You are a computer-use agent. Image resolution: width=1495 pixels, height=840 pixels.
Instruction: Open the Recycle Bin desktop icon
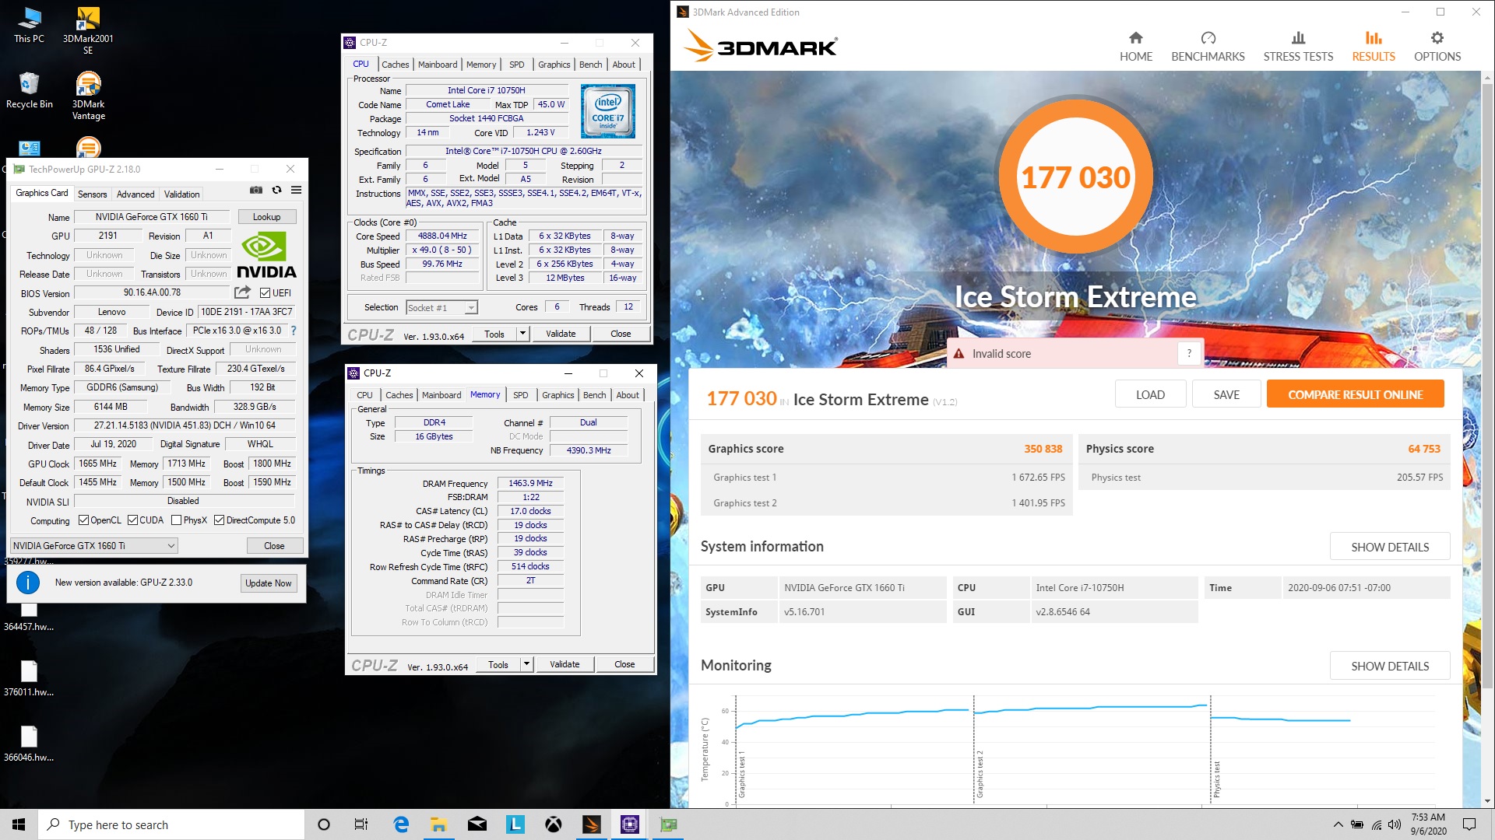[x=29, y=90]
